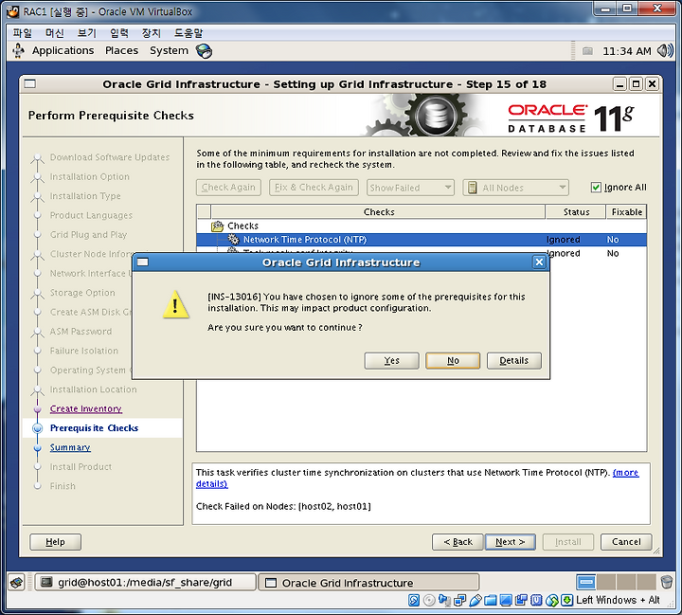Viewport: 682px width, 615px height.
Task: Select the Network Time Protocol (NTP) row
Action: 421,240
